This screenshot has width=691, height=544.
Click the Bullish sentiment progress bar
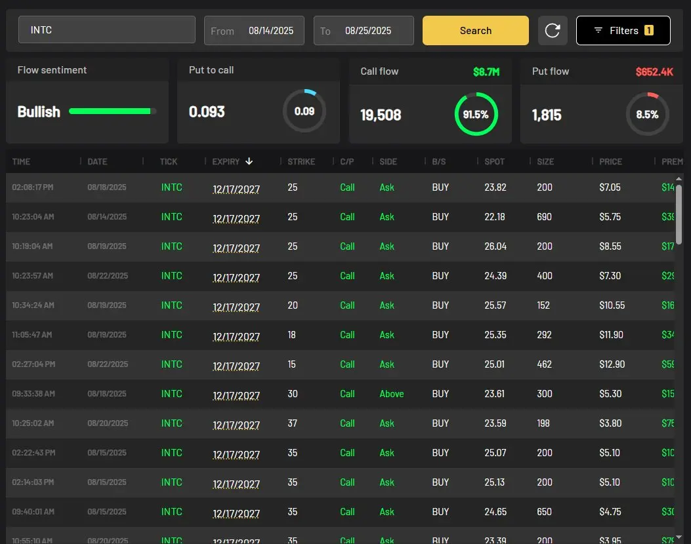(x=112, y=111)
